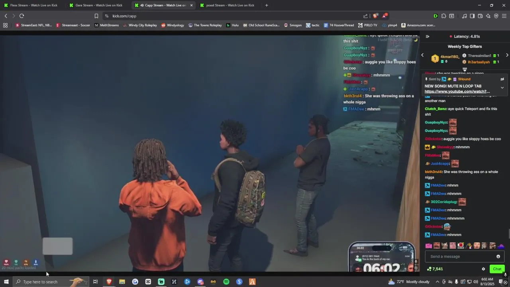510x287 pixels.
Task: Go back to previous page
Action: coord(6,16)
